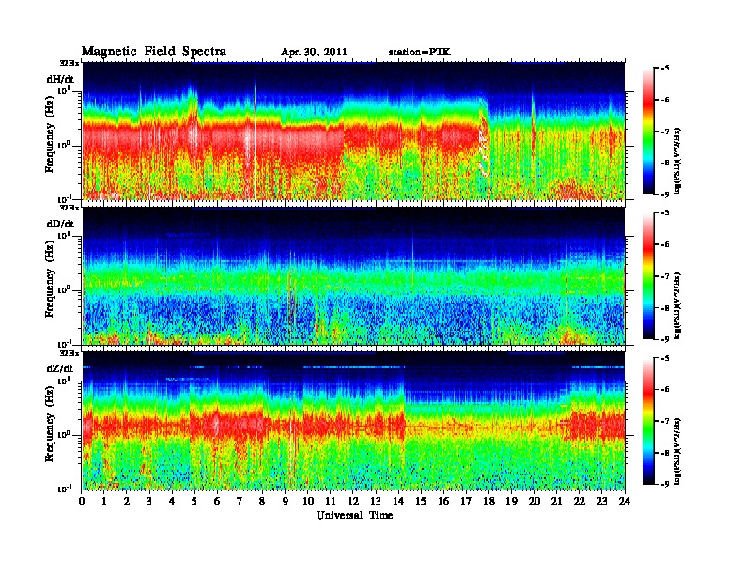Click the "24" hour tick label

coord(625,502)
